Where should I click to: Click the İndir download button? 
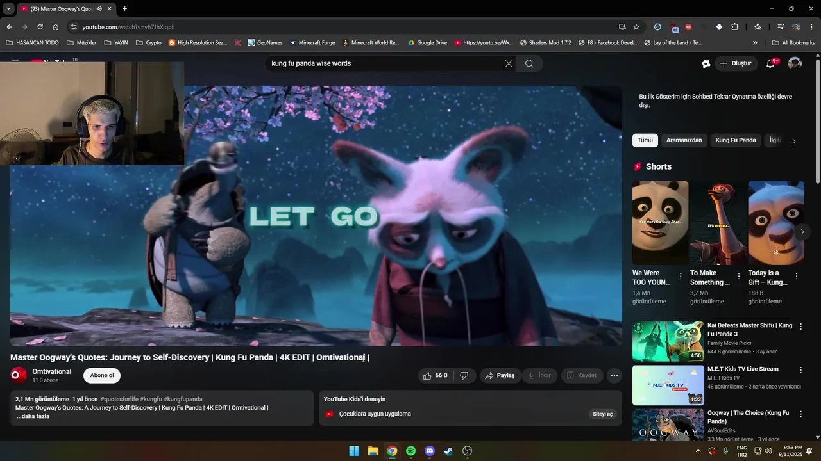(x=539, y=376)
